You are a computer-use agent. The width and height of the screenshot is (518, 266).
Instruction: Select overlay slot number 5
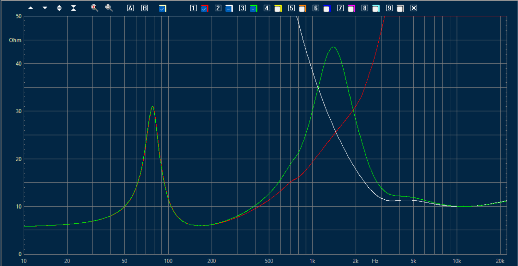tap(291, 8)
